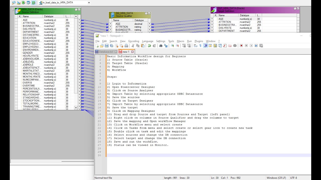Select the ATTRITION row in HRA_DATA source
Screen dimensions: 321x180
[46, 23]
